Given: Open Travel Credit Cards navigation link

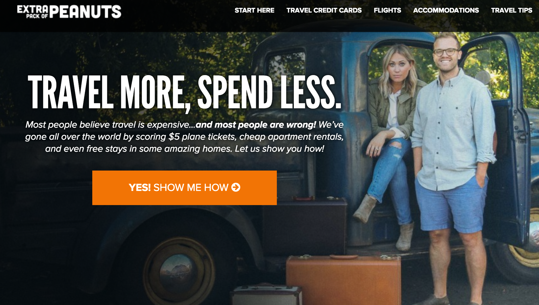Looking at the screenshot, I should click(x=324, y=10).
